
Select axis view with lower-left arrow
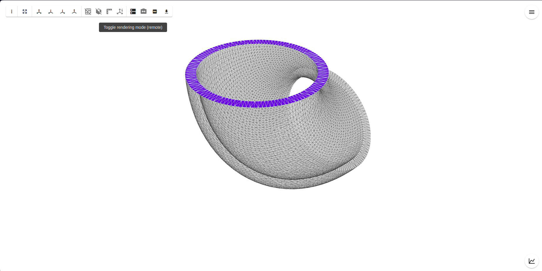(51, 11)
